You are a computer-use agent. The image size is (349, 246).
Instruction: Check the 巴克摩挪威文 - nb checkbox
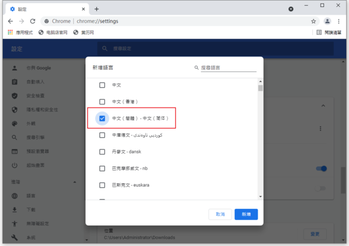102,169
